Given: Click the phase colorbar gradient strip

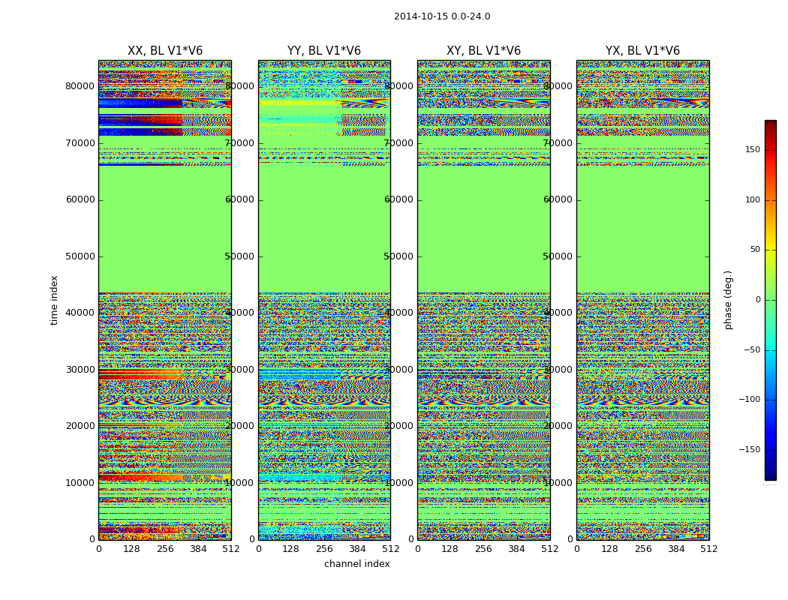Looking at the screenshot, I should click(x=771, y=300).
